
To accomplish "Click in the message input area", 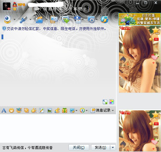I will coord(58,128).
